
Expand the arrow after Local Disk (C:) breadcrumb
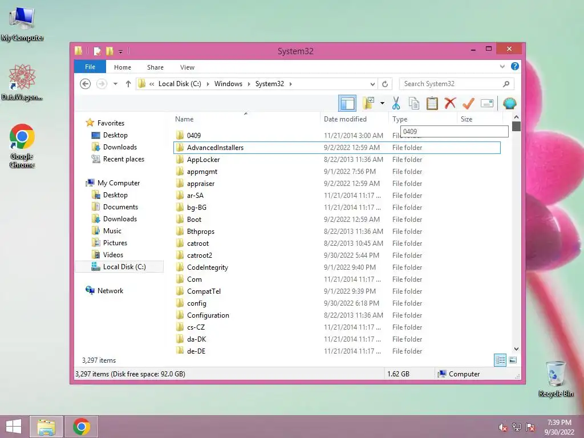pos(207,84)
